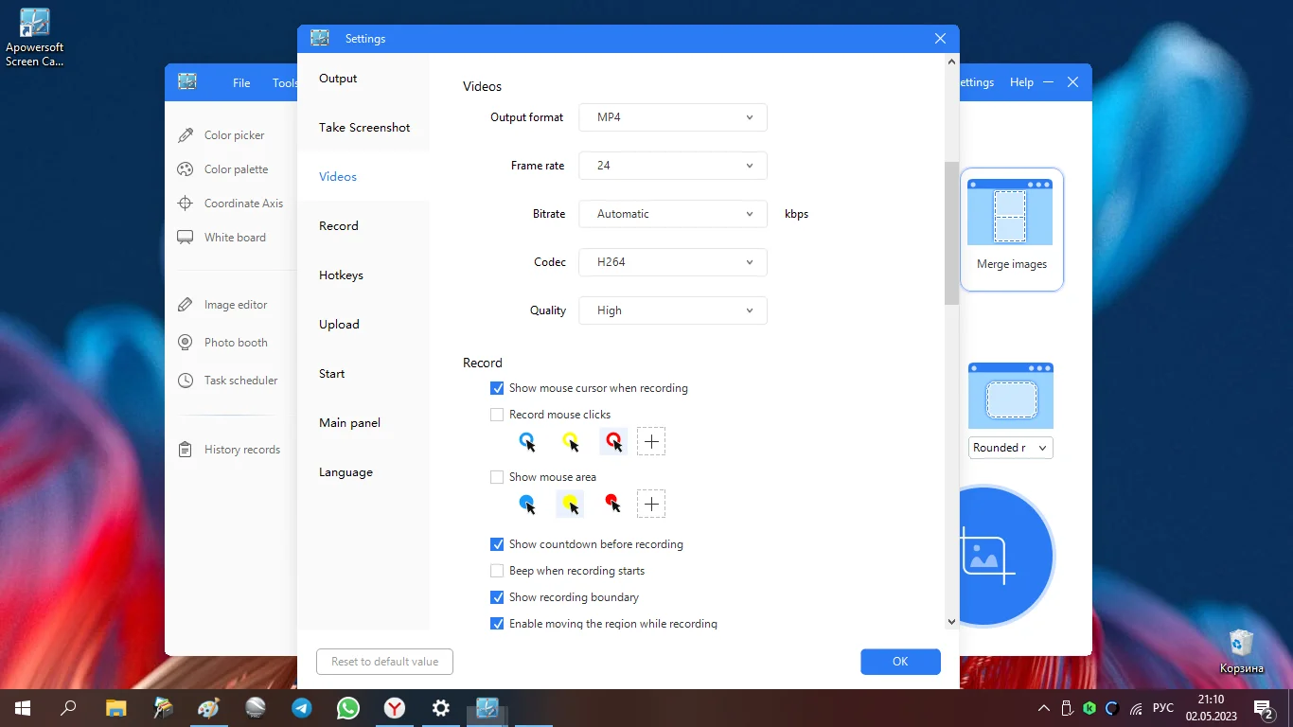Open Telegram from the taskbar
Screen dimensions: 1293x727
(x=302, y=708)
